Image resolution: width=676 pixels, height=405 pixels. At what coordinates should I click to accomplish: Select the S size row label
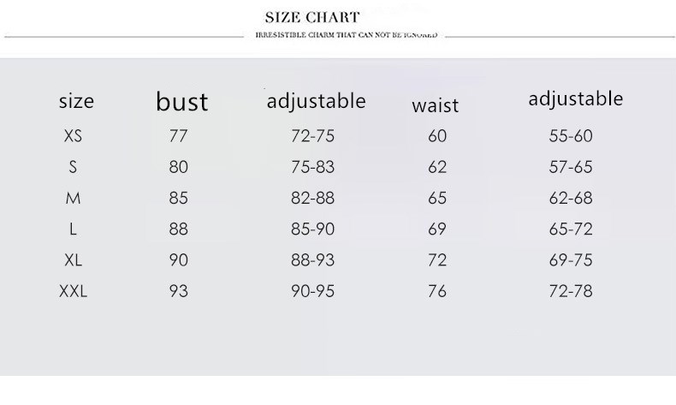click(73, 167)
